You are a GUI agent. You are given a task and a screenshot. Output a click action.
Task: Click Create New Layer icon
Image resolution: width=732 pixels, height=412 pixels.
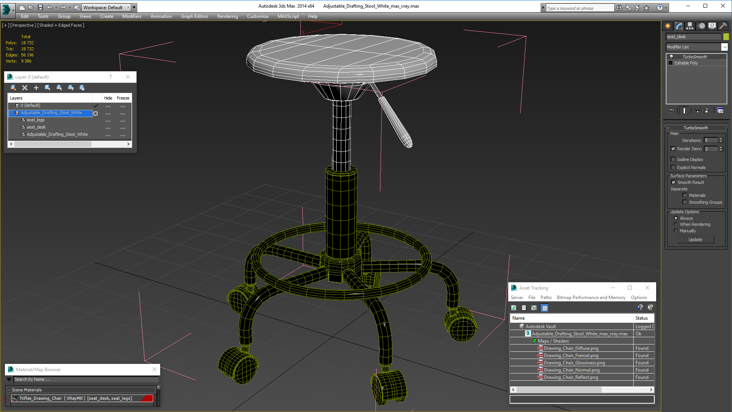point(13,88)
